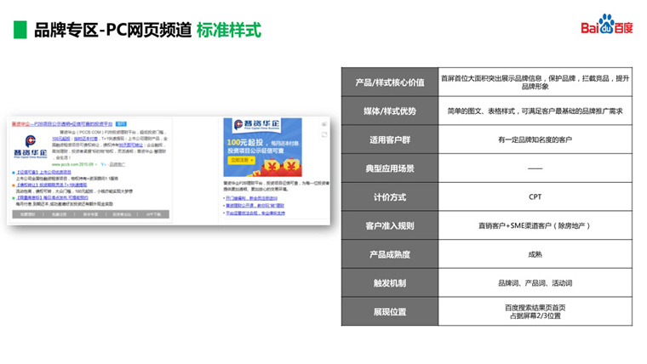Open the 100元起投 link in the description

click(61, 139)
